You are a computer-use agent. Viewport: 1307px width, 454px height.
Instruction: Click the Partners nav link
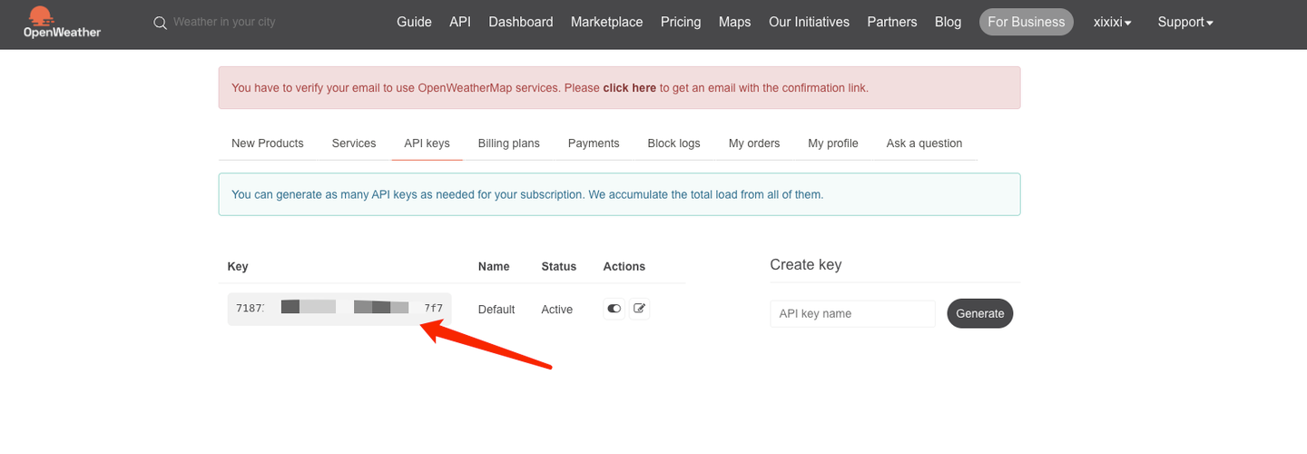[892, 22]
